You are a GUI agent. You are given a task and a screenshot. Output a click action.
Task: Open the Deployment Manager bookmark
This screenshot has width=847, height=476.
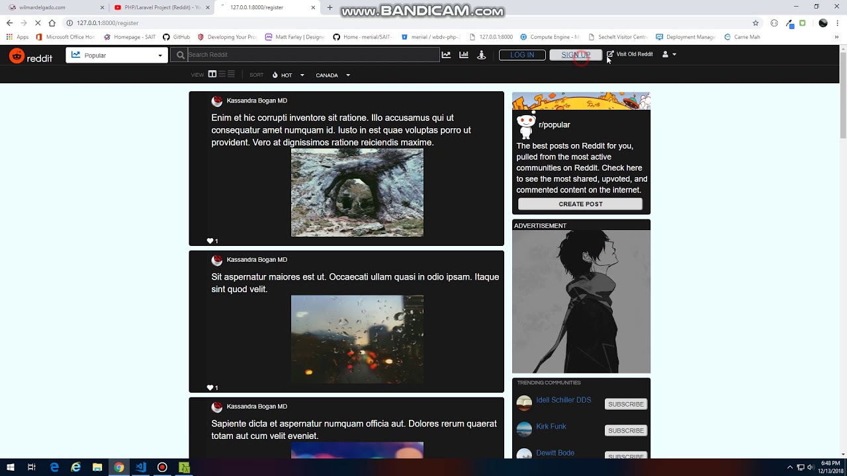point(686,37)
